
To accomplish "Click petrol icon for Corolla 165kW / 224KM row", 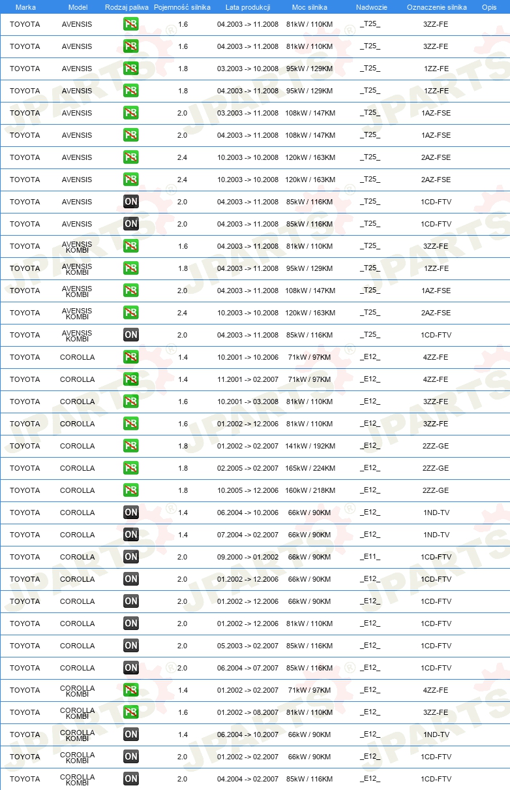I will coord(130,468).
